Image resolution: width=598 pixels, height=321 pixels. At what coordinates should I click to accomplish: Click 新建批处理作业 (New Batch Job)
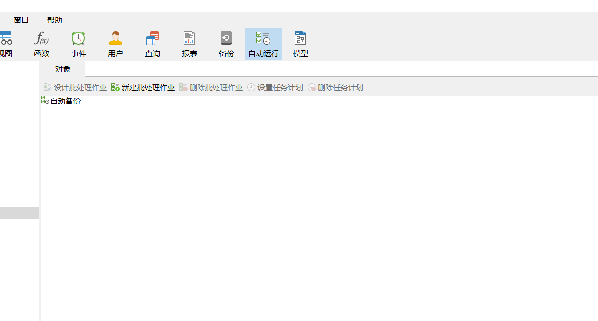(x=143, y=88)
